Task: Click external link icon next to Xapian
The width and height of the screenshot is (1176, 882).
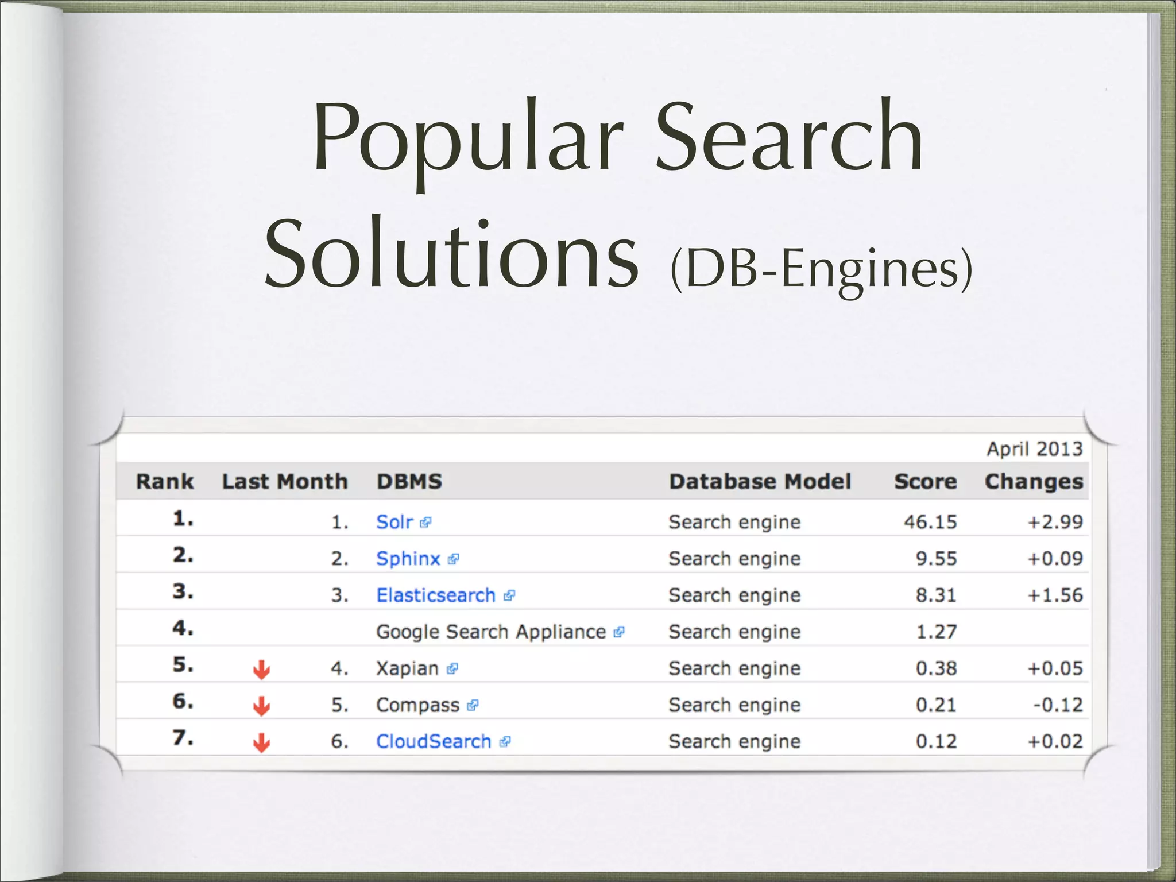Action: 452,669
